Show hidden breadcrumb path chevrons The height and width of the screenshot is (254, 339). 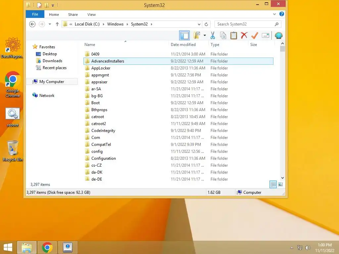[x=71, y=24]
